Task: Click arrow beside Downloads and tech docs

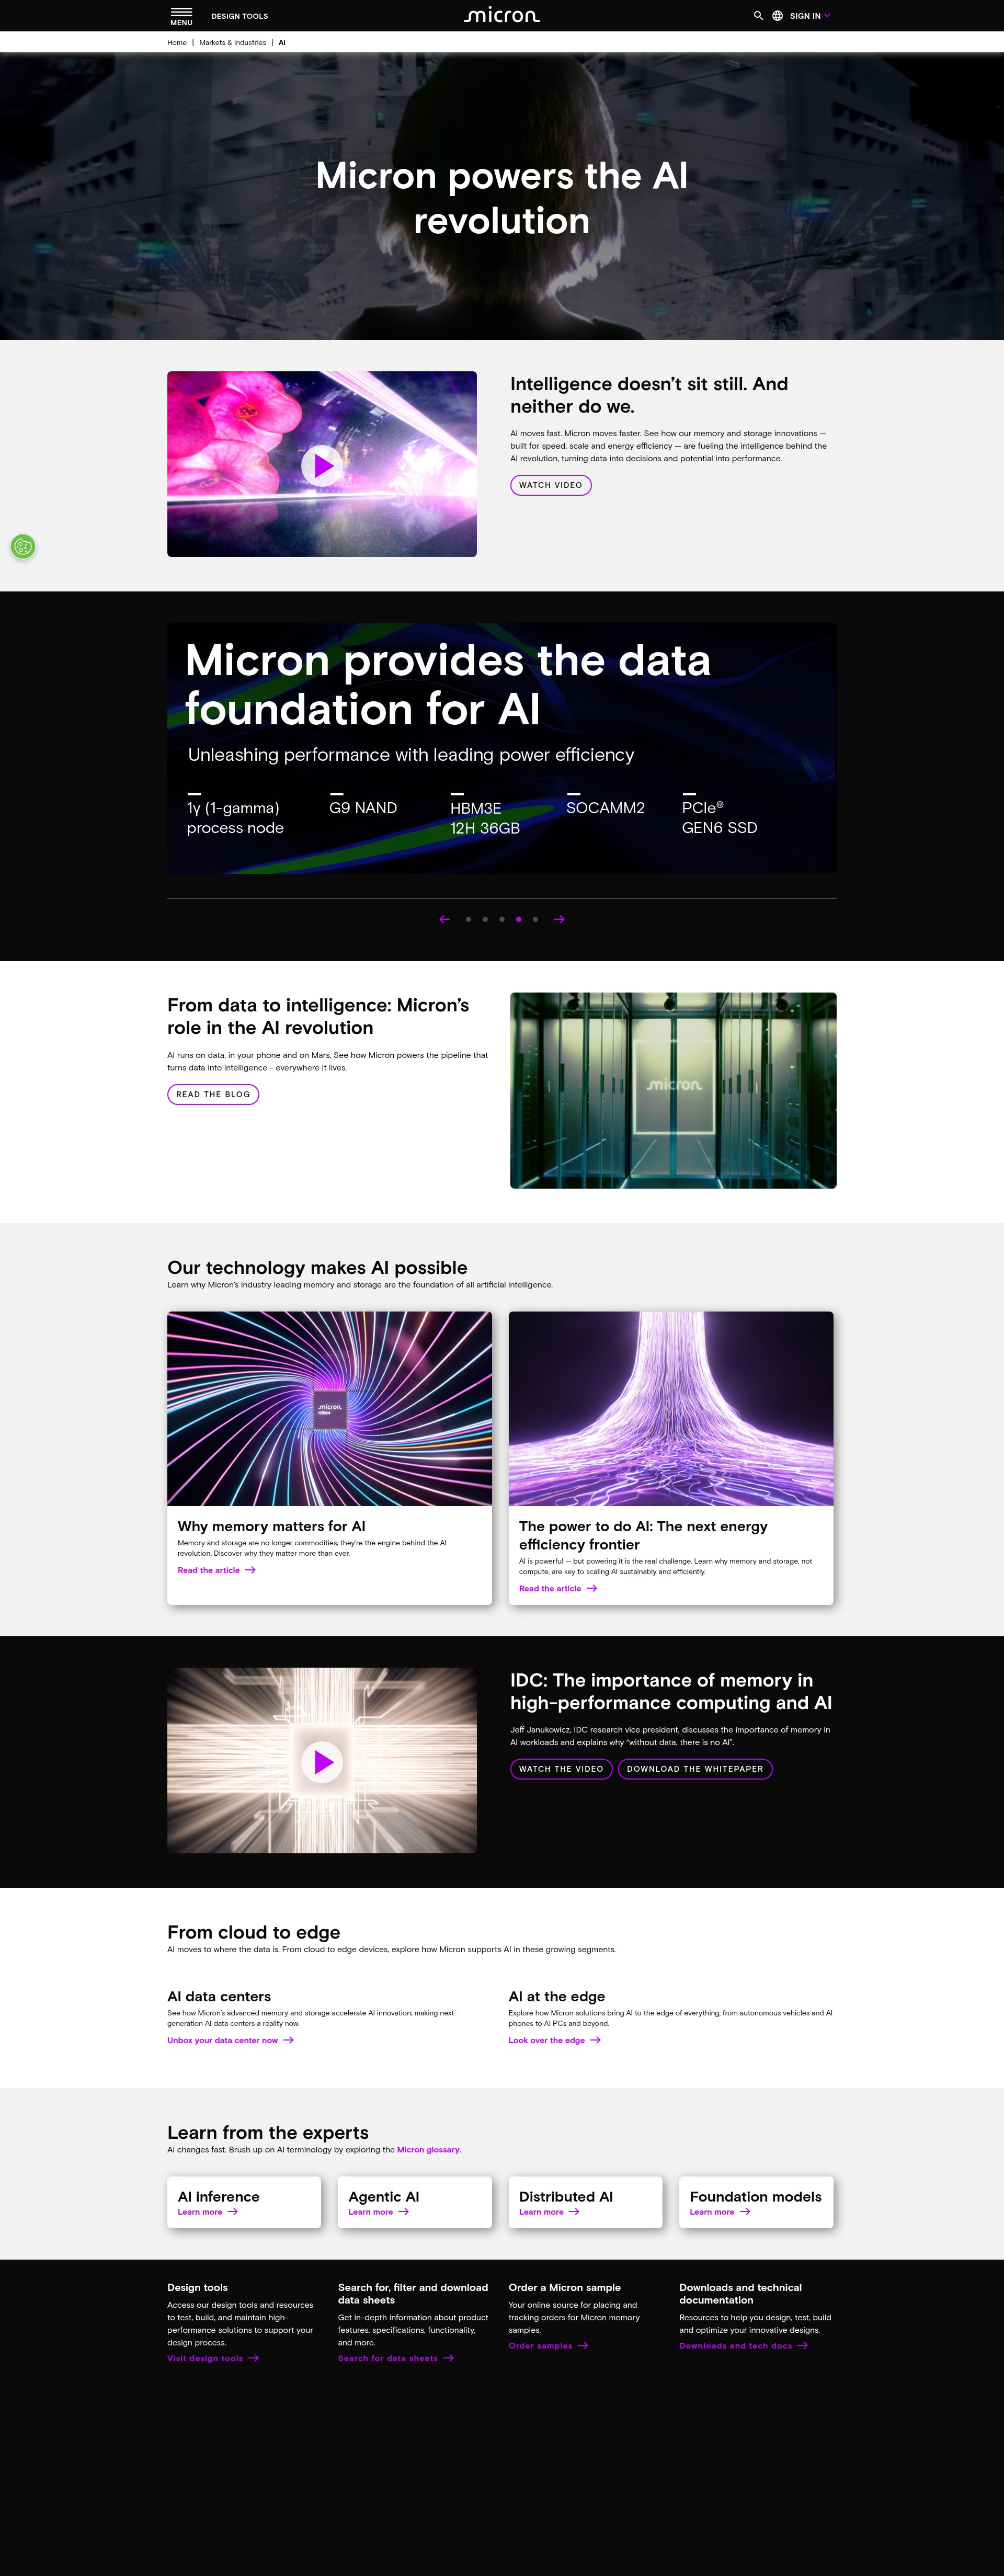Action: pos(802,2346)
